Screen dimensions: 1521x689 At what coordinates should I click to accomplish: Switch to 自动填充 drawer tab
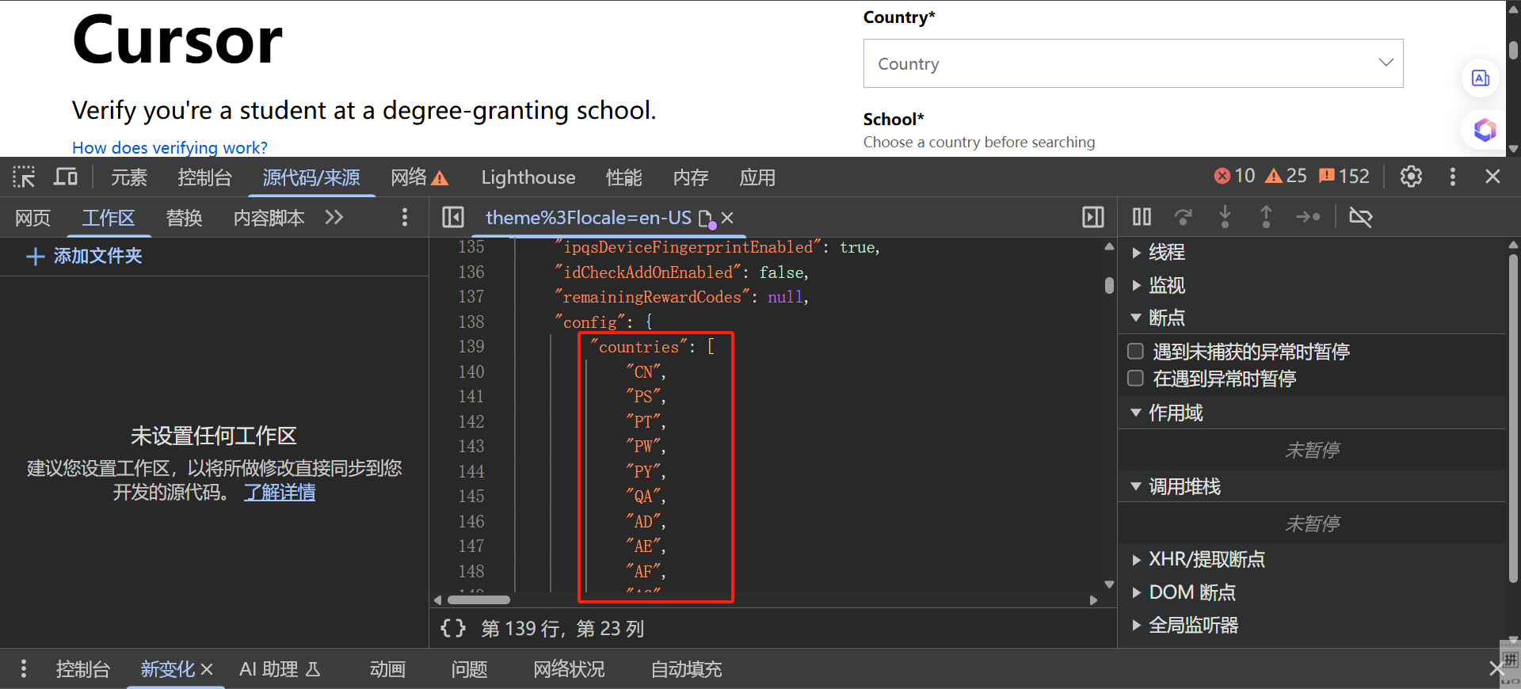686,669
